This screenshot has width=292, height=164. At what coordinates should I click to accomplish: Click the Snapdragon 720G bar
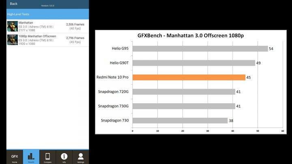[184, 92]
